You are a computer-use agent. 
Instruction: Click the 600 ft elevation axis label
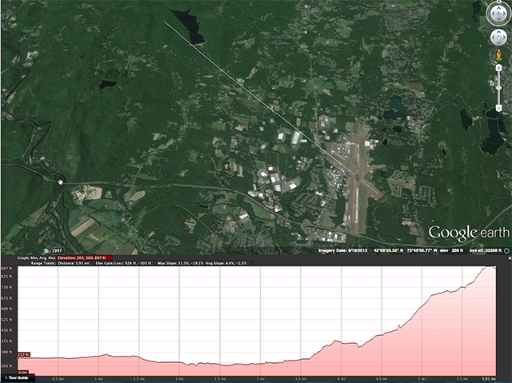(6, 309)
